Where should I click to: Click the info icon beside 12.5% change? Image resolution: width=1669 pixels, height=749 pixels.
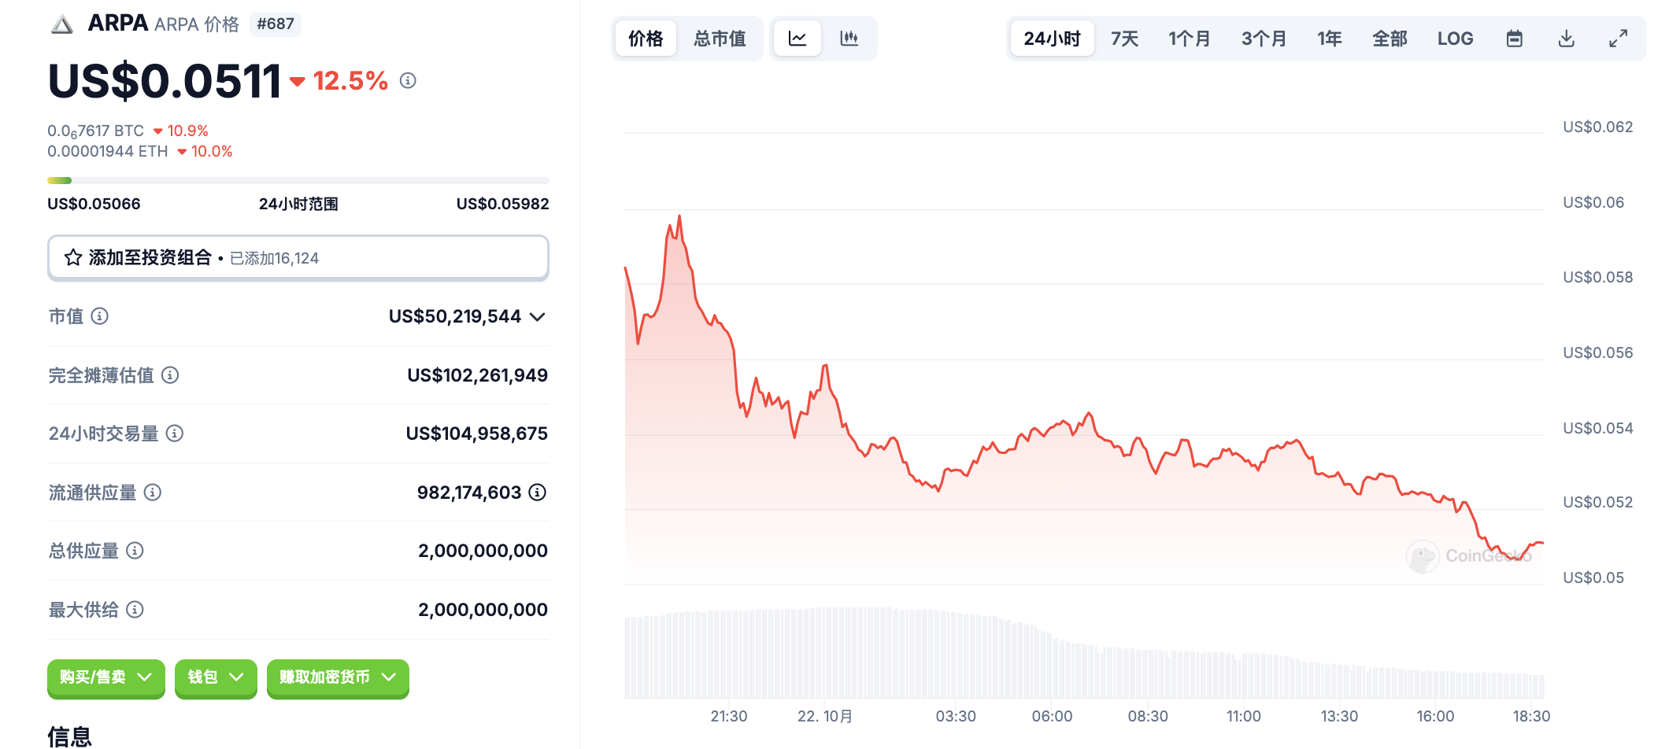click(408, 80)
